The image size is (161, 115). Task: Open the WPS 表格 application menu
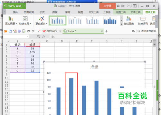click(14, 6)
